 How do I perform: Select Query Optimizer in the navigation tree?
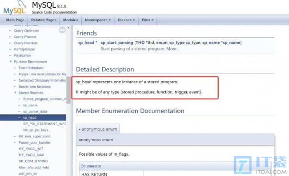(27, 31)
